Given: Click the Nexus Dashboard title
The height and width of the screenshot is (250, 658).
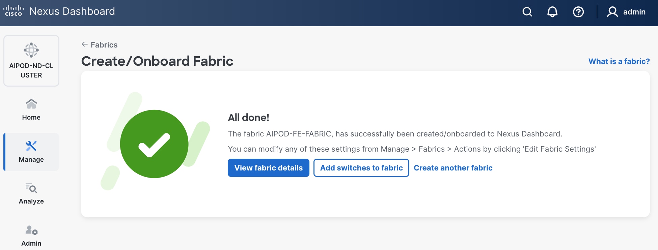Looking at the screenshot, I should [x=72, y=11].
